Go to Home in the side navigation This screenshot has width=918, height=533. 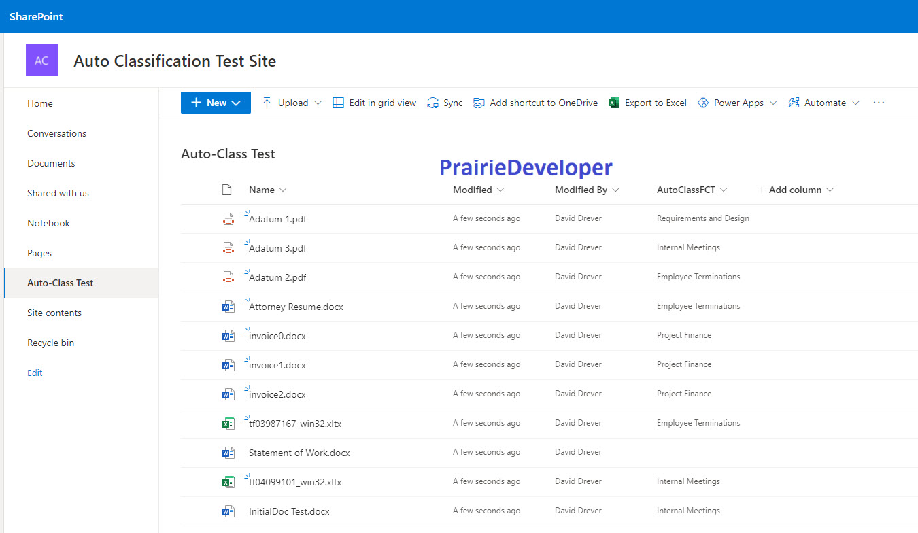click(40, 103)
